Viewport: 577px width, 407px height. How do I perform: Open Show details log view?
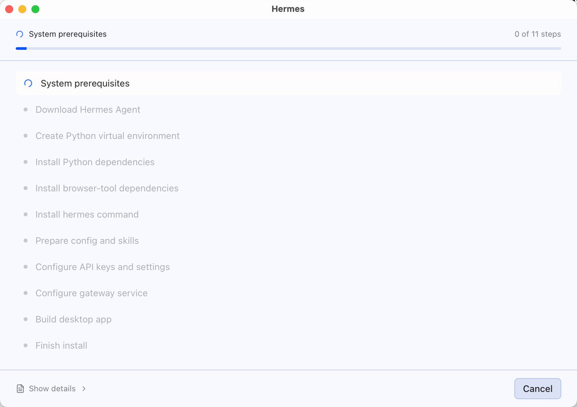click(x=51, y=389)
